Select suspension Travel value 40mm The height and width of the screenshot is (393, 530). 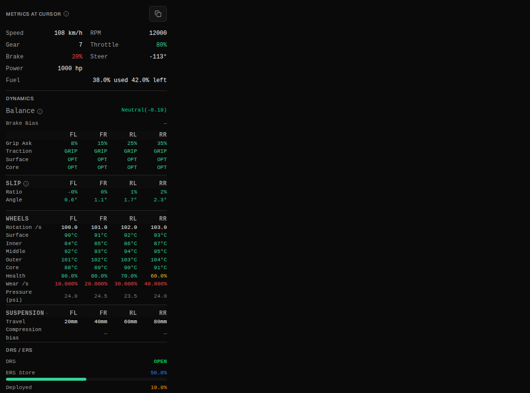[101, 322]
